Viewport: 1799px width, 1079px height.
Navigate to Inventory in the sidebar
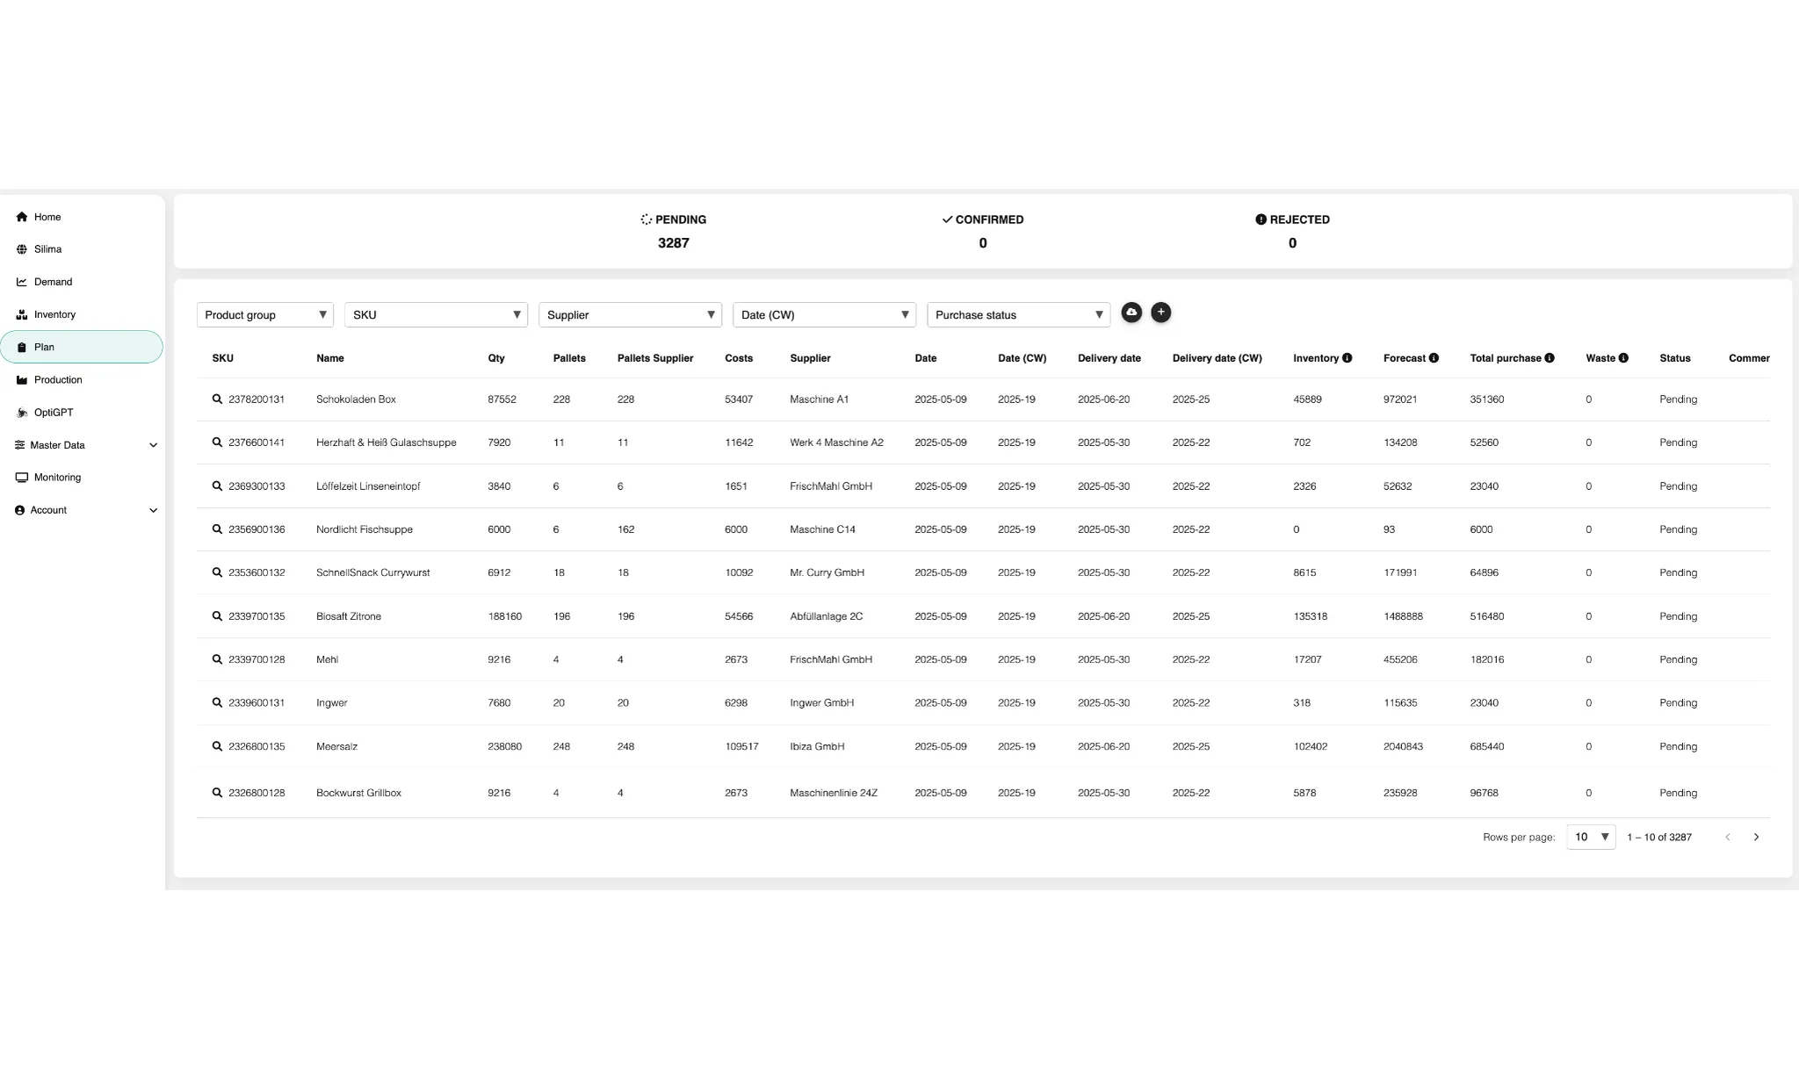pos(56,313)
